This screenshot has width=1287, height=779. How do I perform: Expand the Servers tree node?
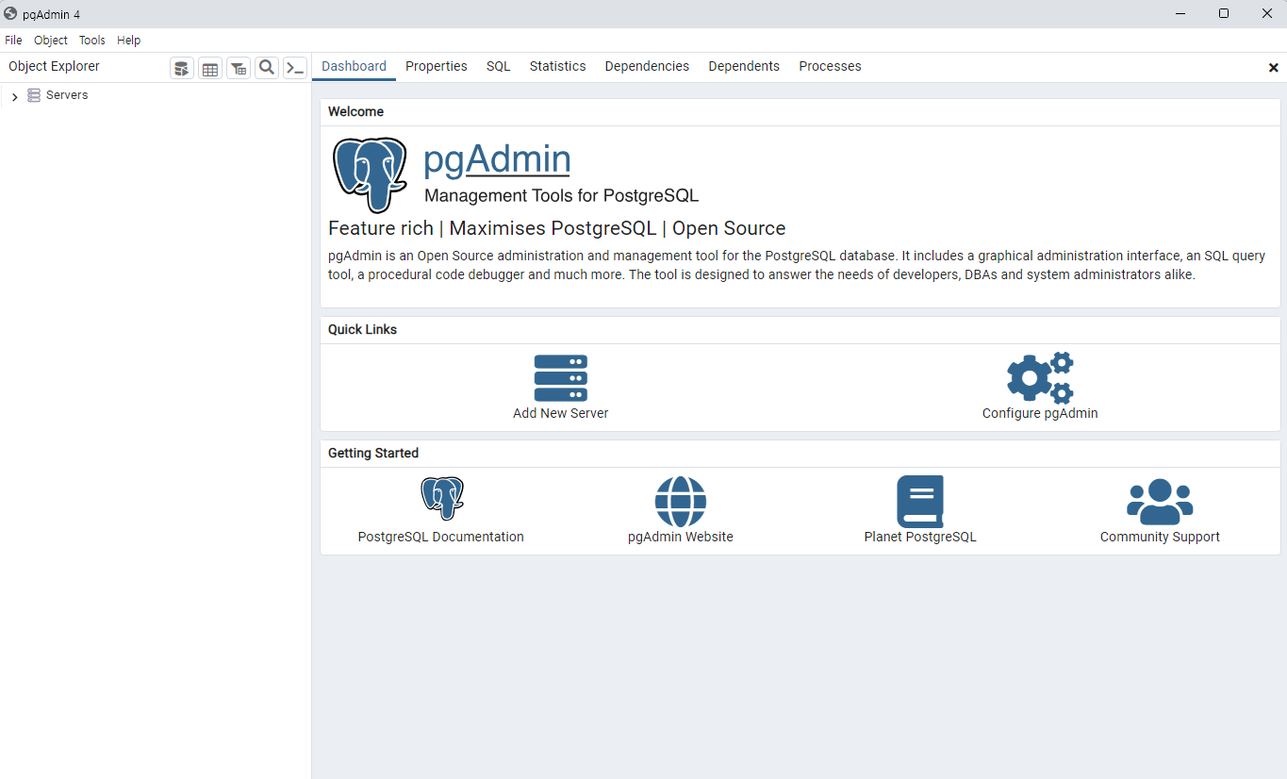[14, 96]
